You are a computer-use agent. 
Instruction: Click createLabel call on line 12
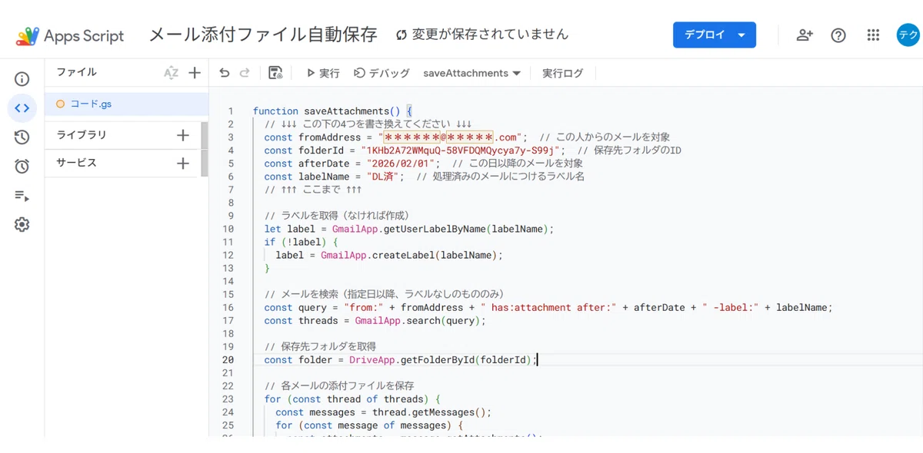[412, 255]
